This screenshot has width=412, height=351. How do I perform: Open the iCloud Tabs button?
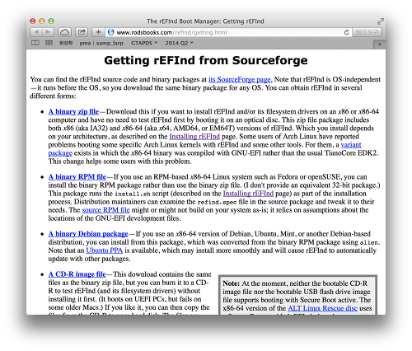[64, 32]
